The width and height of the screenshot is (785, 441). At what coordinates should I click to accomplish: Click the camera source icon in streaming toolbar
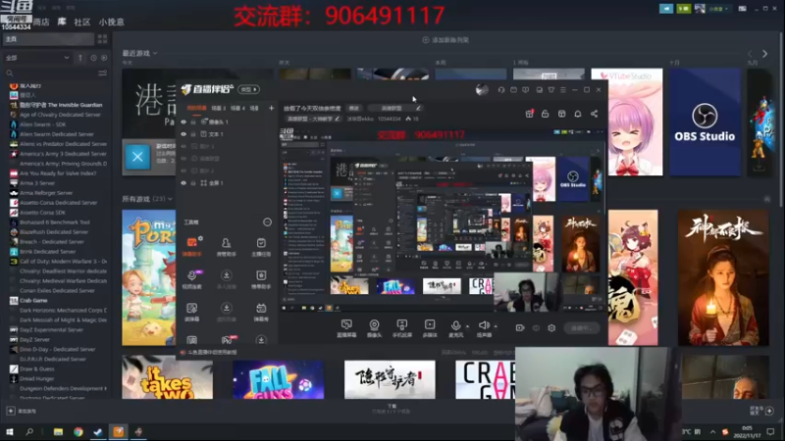tap(374, 325)
